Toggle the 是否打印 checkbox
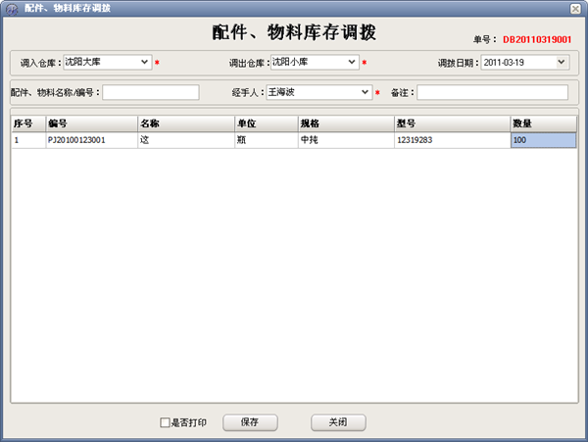The image size is (588, 442). tap(166, 423)
